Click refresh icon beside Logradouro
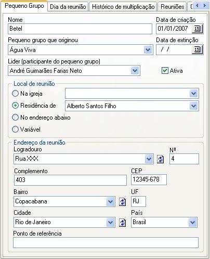 [160, 159]
